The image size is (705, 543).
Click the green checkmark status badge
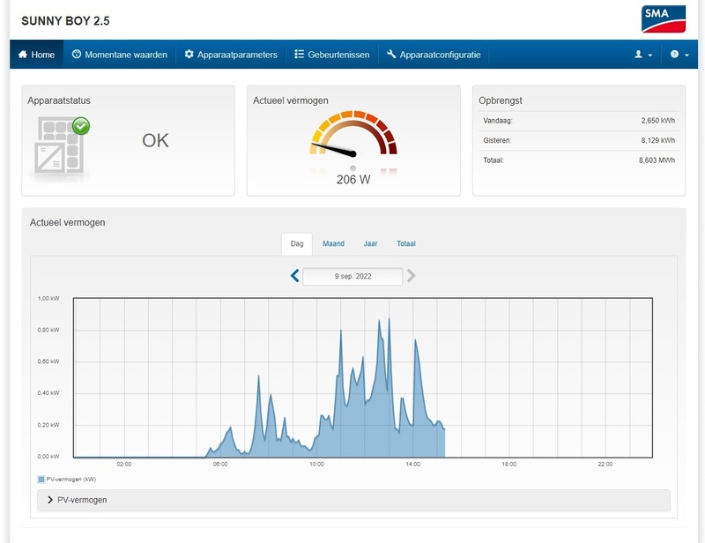pos(81,126)
